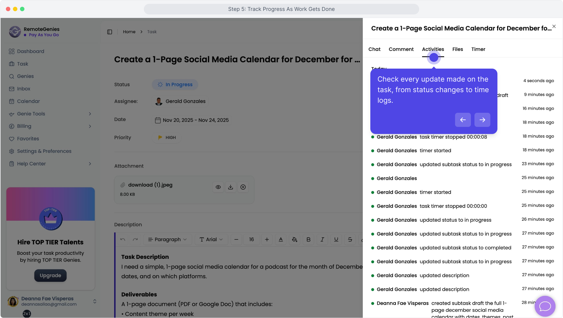
Task: Redo the description edit
Action: (135, 239)
